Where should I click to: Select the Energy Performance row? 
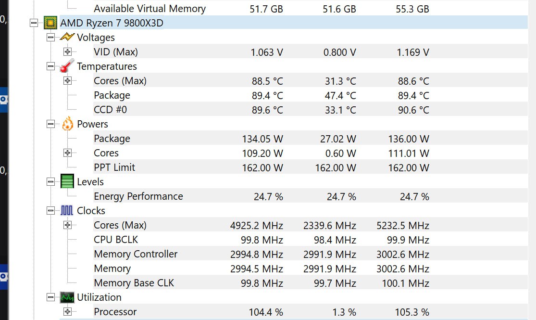pyautogui.click(x=138, y=196)
